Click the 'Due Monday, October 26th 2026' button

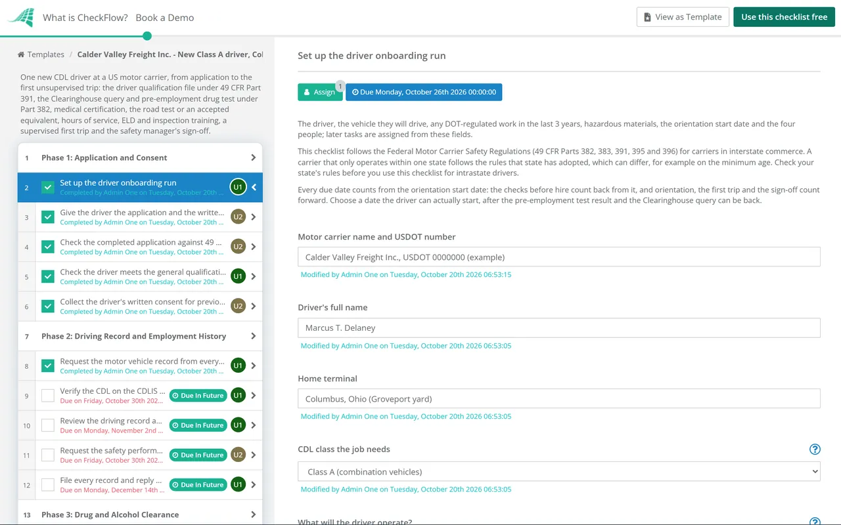pyautogui.click(x=424, y=92)
